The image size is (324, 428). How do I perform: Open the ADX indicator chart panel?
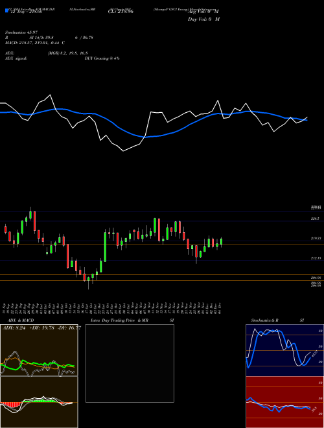pos(39,350)
